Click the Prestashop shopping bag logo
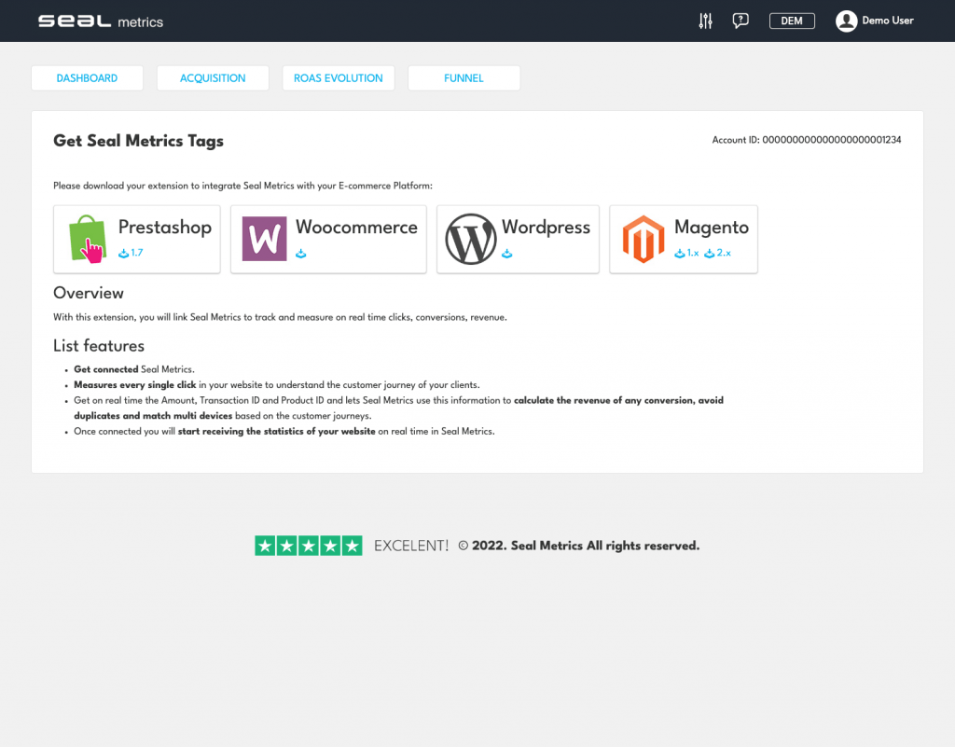Image resolution: width=955 pixels, height=747 pixels. (x=89, y=240)
